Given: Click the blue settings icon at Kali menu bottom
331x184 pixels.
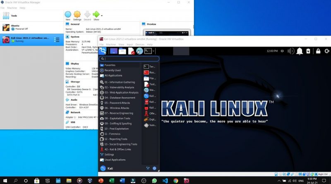Looking at the screenshot, I should pyautogui.click(x=154, y=168).
